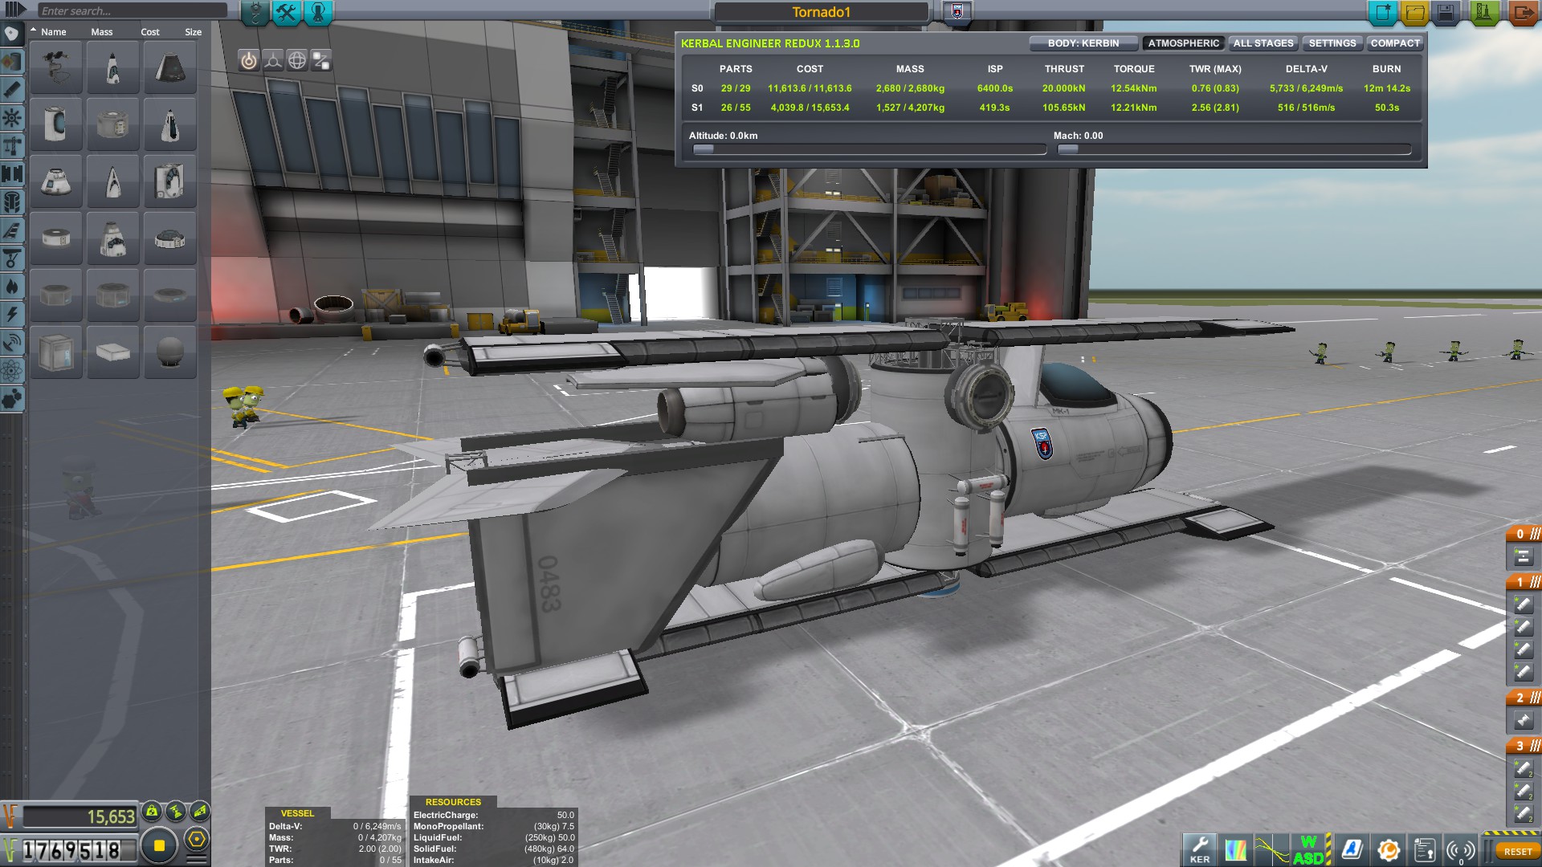The height and width of the screenshot is (867, 1542).
Task: Create a new craft file
Action: pyautogui.click(x=1383, y=12)
